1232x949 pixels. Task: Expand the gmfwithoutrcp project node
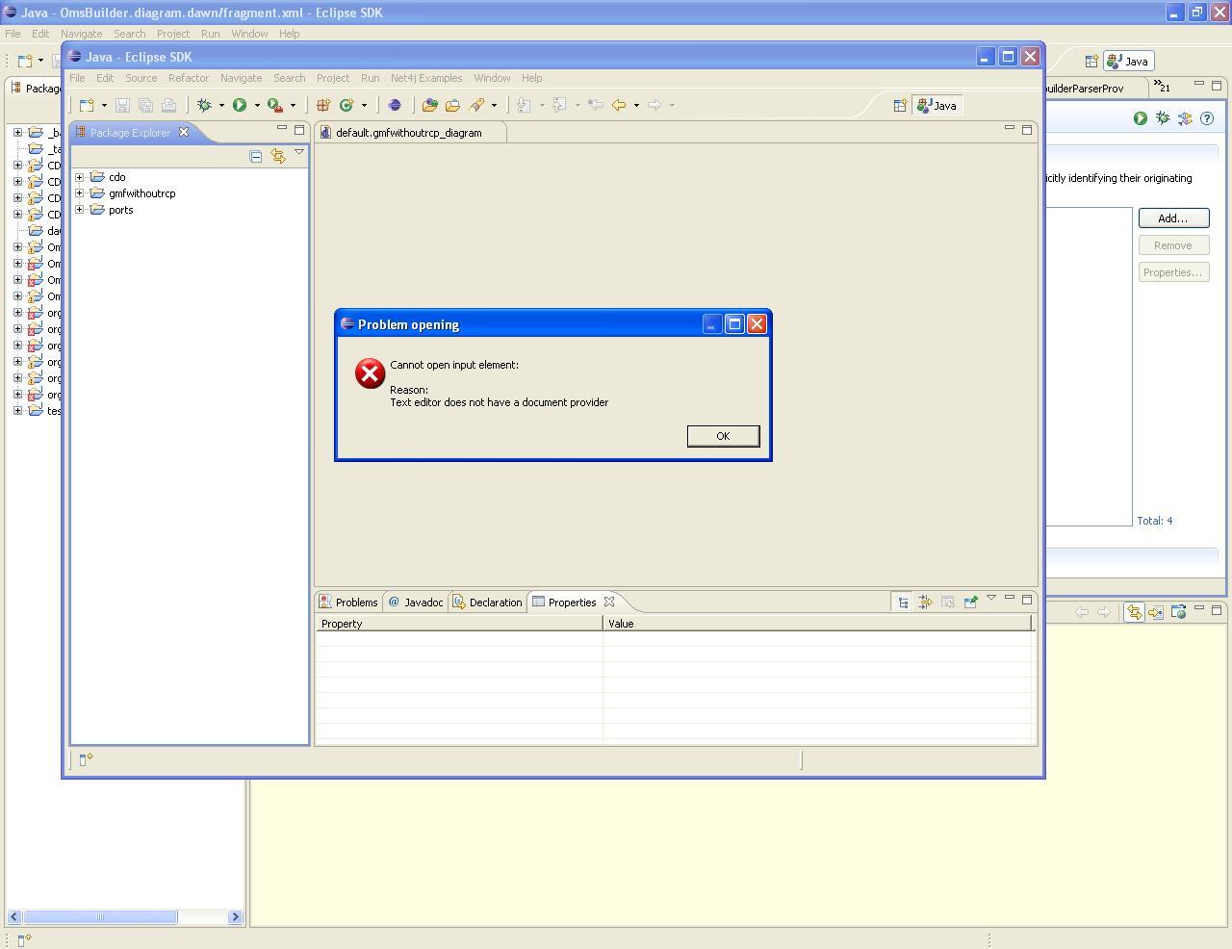tap(80, 193)
